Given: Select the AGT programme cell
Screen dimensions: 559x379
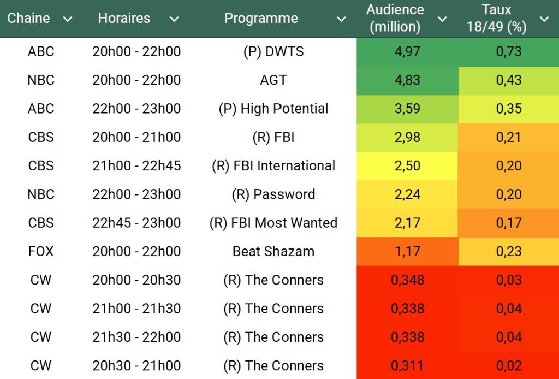Looking at the screenshot, I should pos(273,80).
